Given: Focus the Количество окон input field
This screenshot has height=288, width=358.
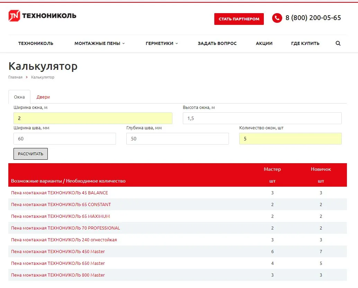Looking at the screenshot, I should (290, 139).
